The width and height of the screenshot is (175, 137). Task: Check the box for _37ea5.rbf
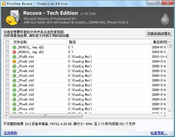point(7,62)
